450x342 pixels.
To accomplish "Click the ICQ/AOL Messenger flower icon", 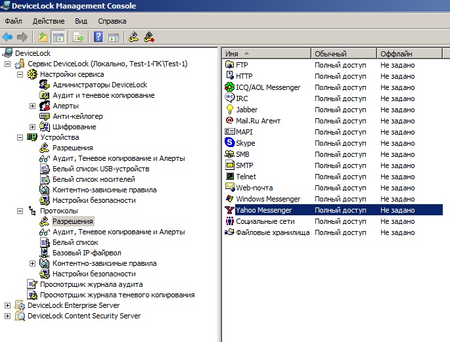I will [229, 87].
